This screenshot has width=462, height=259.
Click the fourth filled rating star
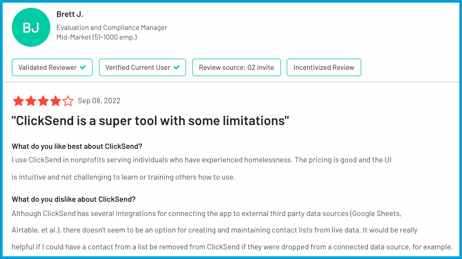[x=55, y=101]
